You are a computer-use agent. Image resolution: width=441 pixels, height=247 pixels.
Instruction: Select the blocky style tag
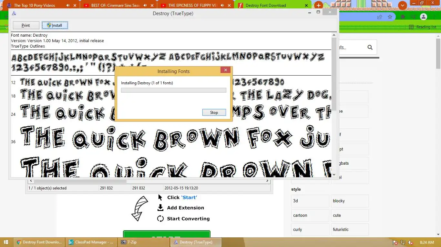click(x=350, y=201)
